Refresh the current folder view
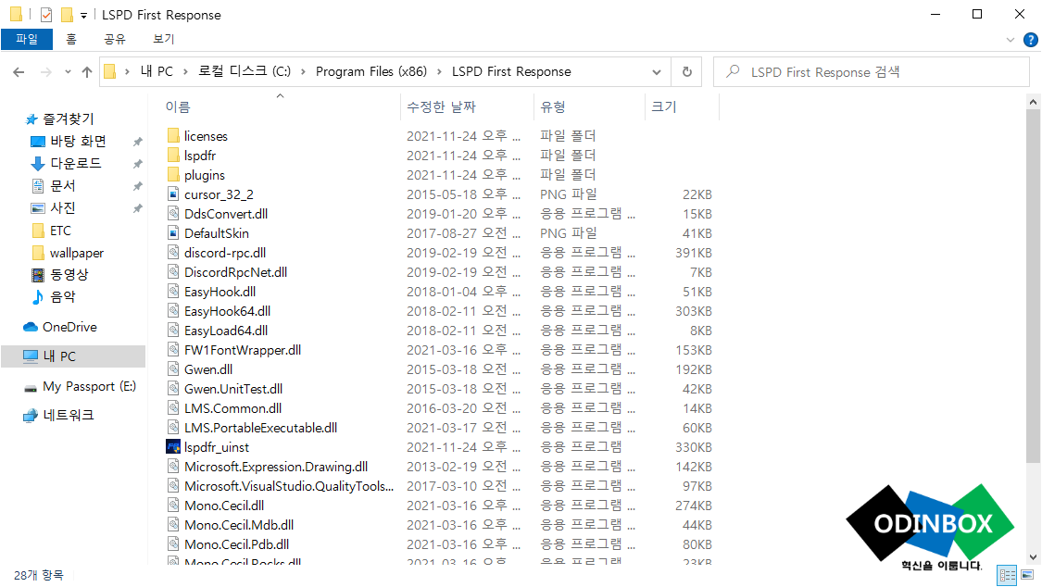This screenshot has width=1042, height=587. (687, 71)
